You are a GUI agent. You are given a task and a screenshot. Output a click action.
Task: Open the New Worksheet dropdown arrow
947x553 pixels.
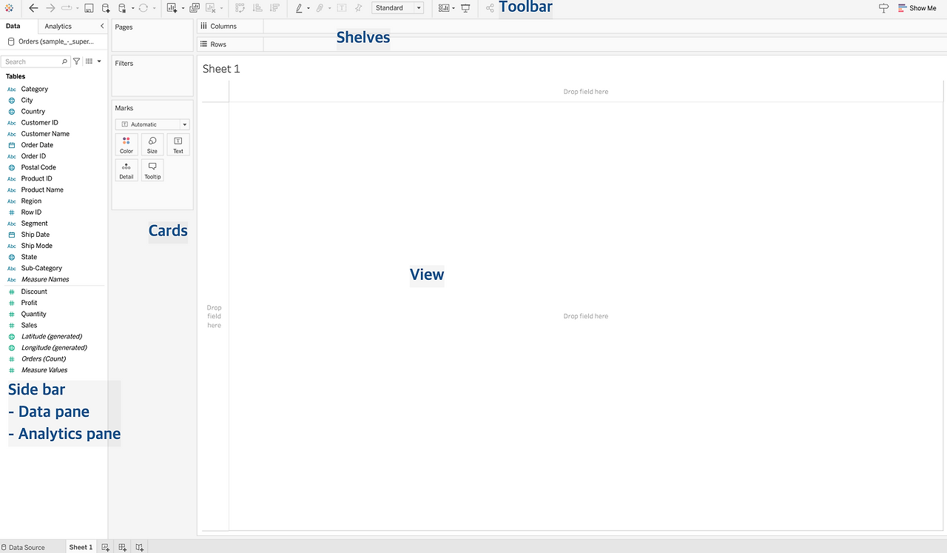click(181, 8)
